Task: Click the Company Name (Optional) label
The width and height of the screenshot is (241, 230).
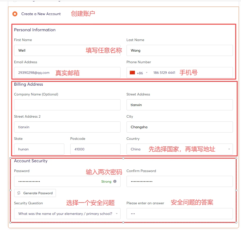Action: 36,94
